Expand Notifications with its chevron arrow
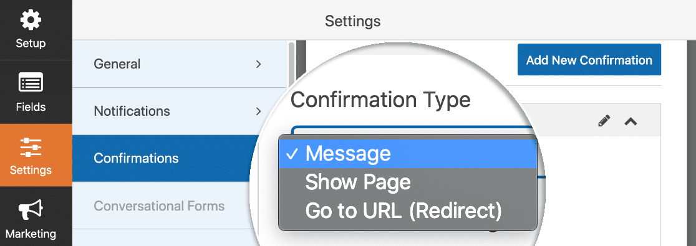Viewport: 696px width, 246px height. (258, 111)
